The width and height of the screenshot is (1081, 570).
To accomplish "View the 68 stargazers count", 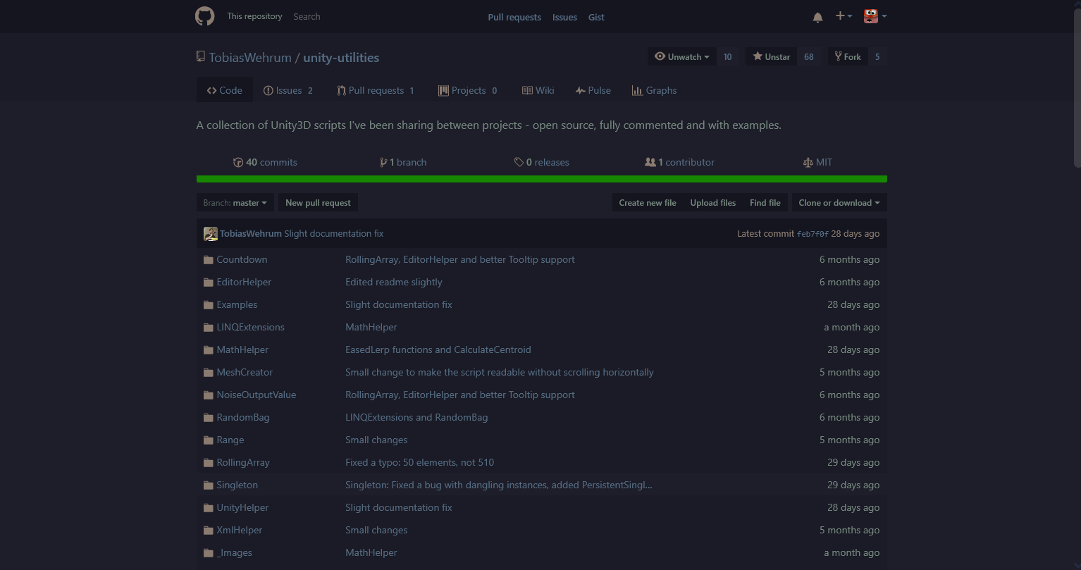I will [809, 57].
